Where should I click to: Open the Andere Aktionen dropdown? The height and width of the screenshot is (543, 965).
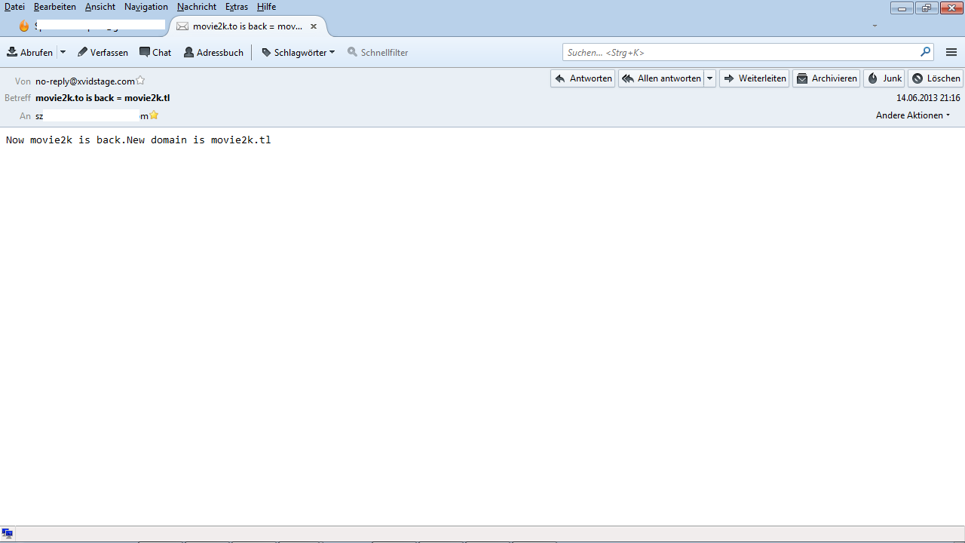913,115
